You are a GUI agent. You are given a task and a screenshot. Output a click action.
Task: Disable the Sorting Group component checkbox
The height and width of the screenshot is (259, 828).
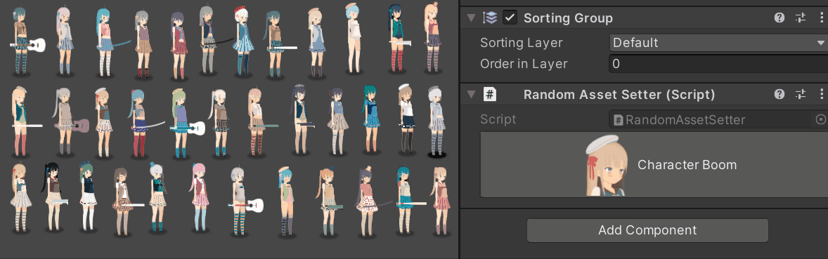[x=510, y=18]
